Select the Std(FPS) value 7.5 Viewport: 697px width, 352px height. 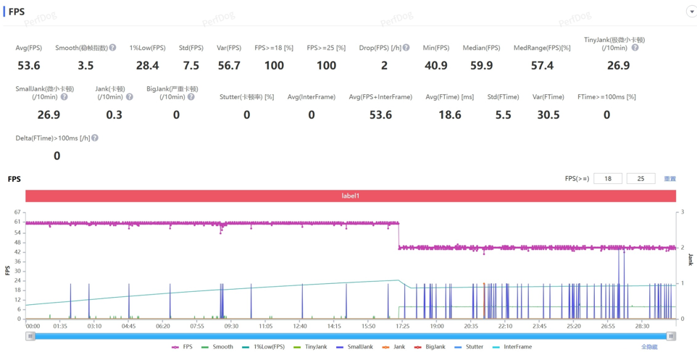(191, 66)
